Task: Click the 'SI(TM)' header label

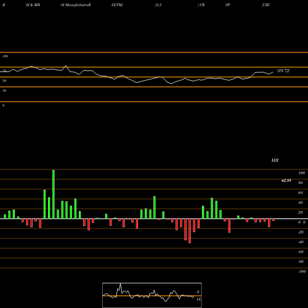Action: [117, 5]
